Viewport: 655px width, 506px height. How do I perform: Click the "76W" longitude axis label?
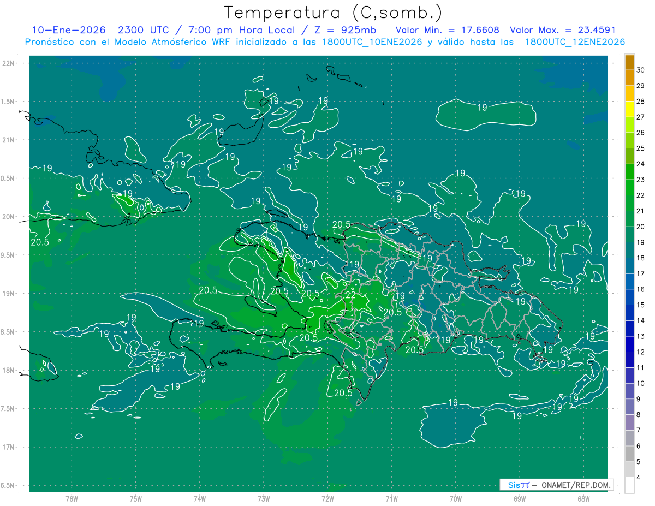coord(72,498)
